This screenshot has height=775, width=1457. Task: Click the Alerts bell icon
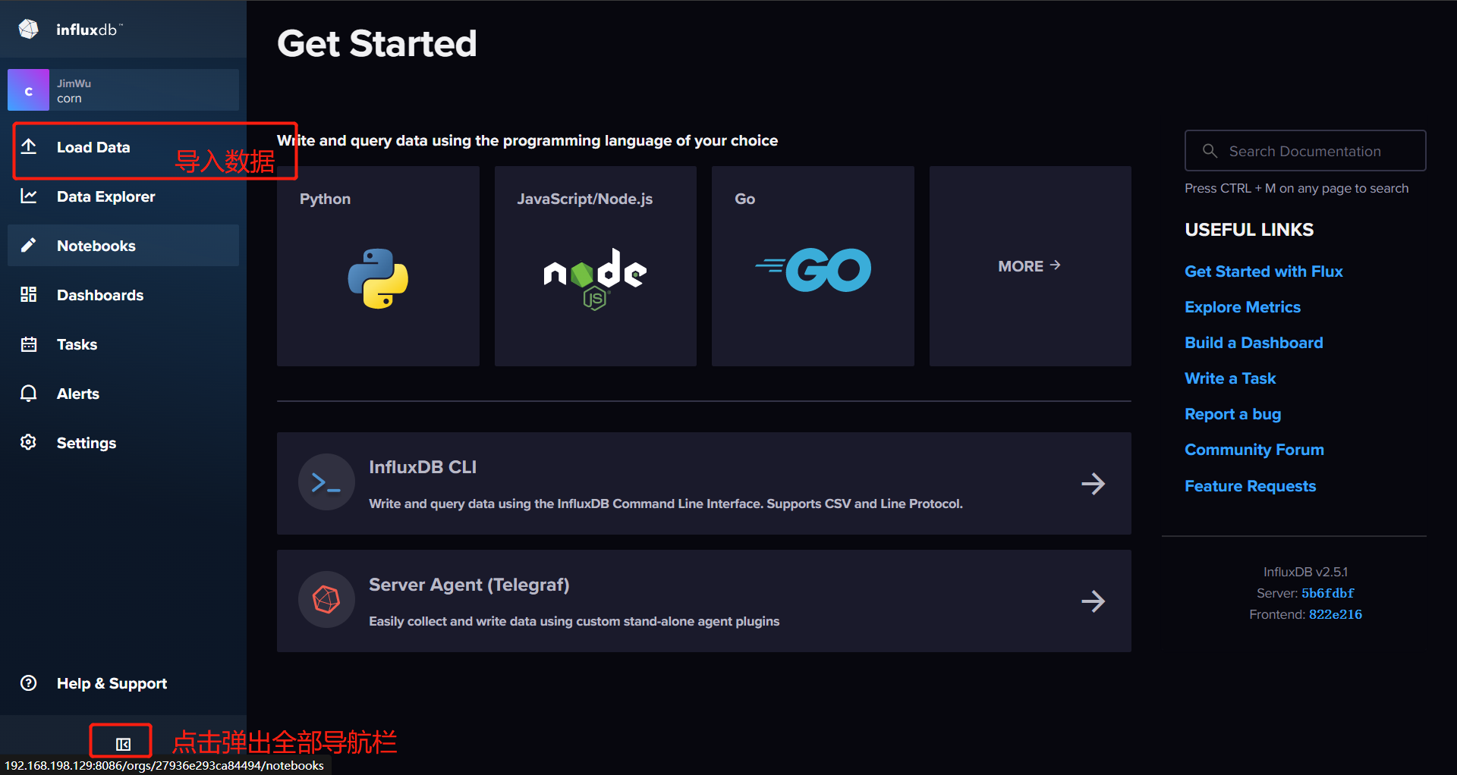coord(29,394)
